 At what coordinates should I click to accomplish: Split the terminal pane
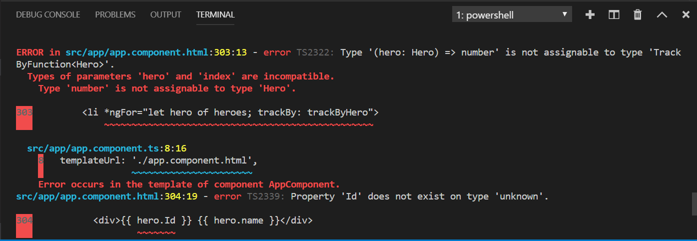tap(614, 15)
